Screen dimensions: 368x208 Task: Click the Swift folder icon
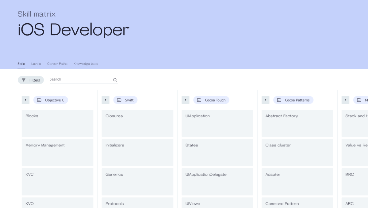pos(119,100)
